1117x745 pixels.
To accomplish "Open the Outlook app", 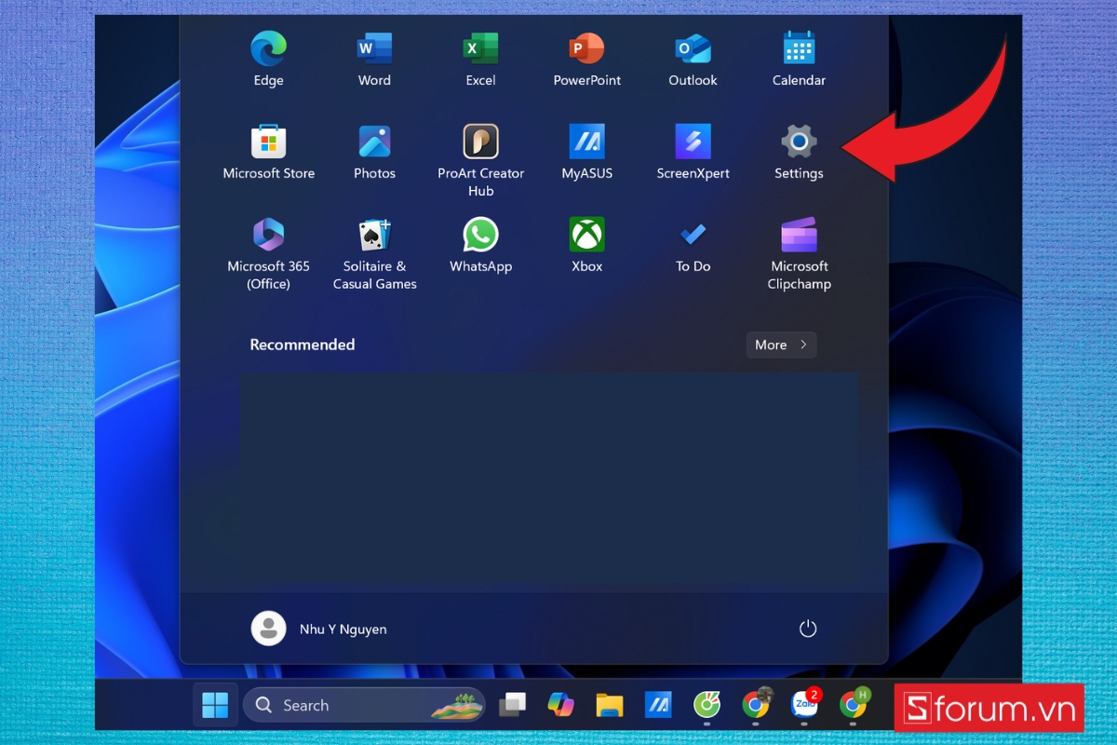I will coord(693,58).
